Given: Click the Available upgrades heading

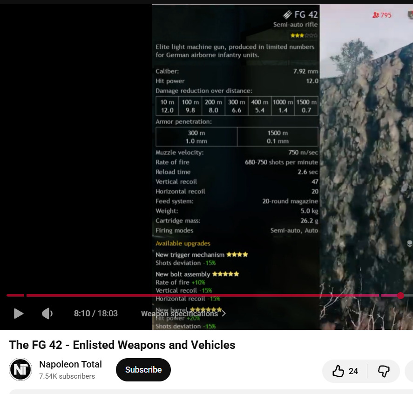Looking at the screenshot, I should coord(183,243).
